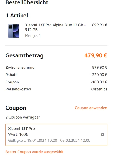Click the Versandkosten label
Image resolution: width=118 pixels, height=160 pixels.
(x=18, y=89)
